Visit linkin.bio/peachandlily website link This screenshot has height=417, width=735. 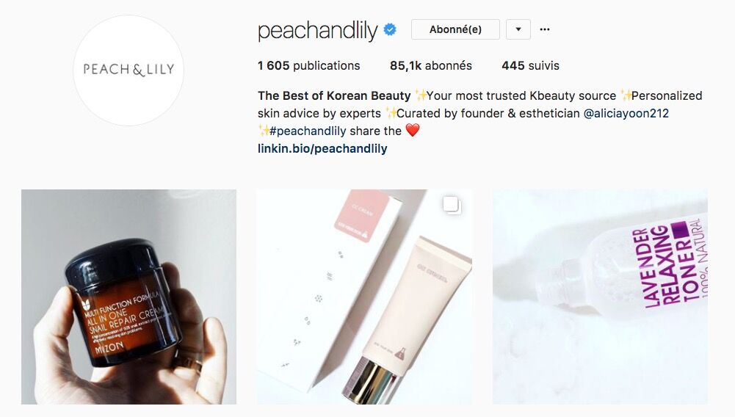322,148
